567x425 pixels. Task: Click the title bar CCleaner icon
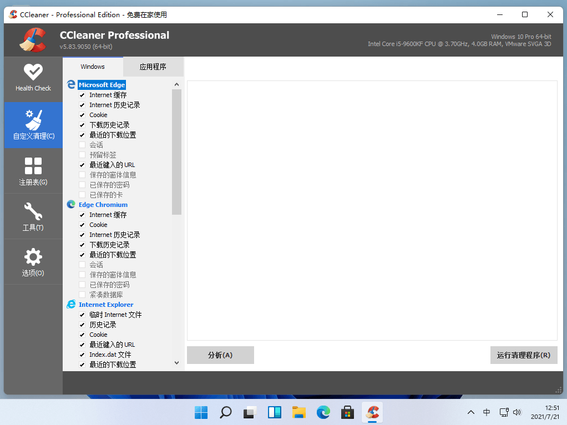click(13, 14)
